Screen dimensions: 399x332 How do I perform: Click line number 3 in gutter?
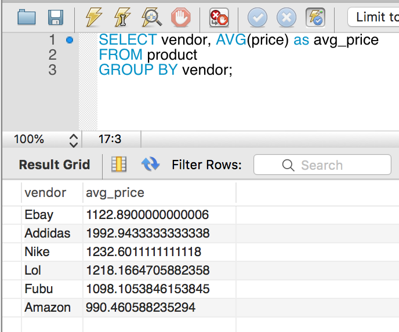(52, 70)
